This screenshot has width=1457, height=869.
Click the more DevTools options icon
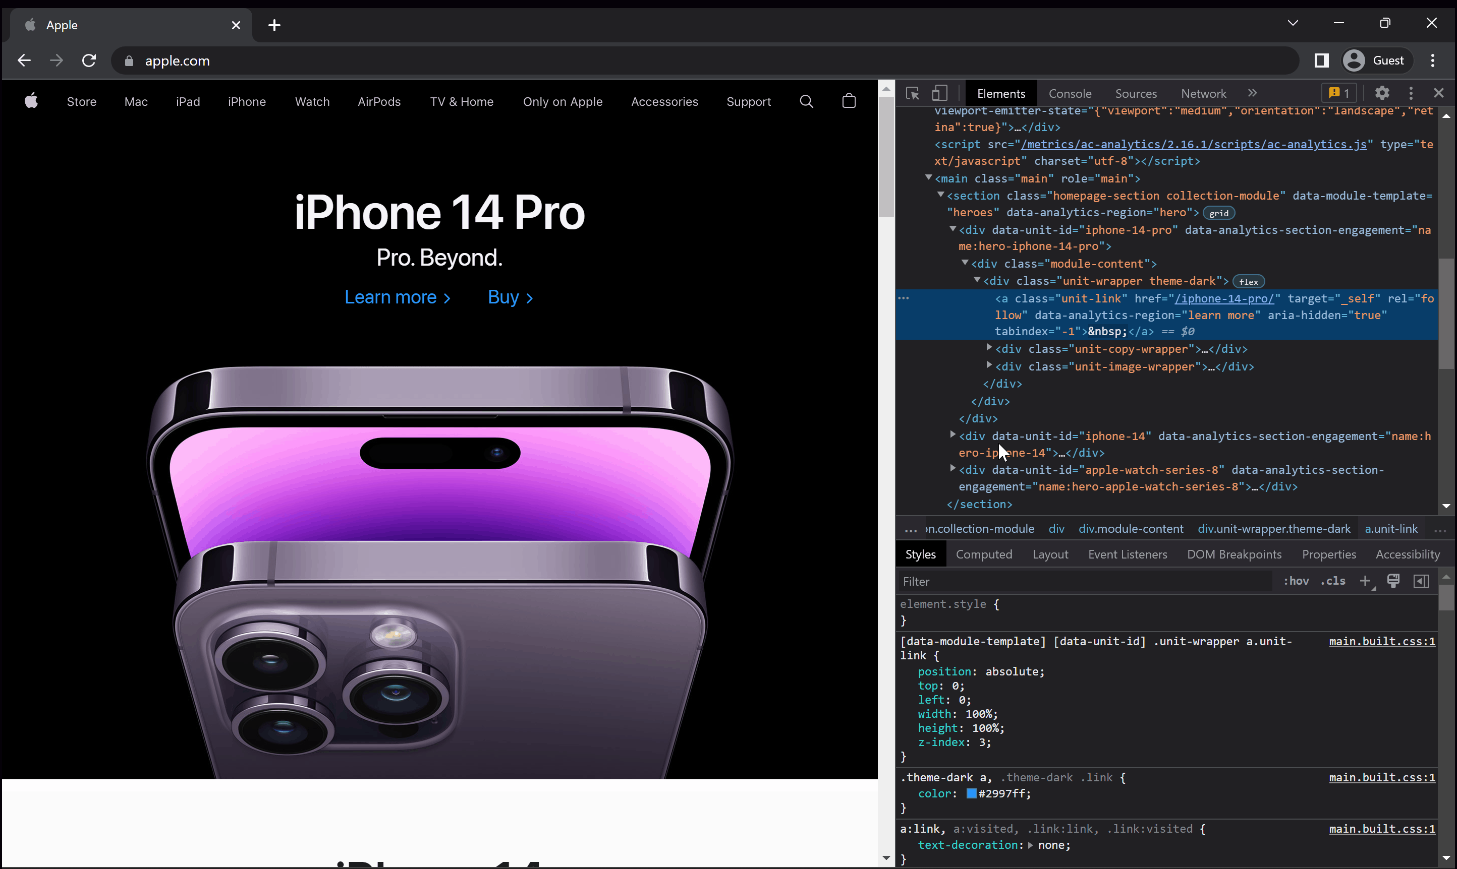tap(1412, 93)
